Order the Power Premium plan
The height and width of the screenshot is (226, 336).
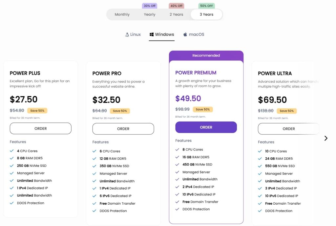click(x=206, y=127)
